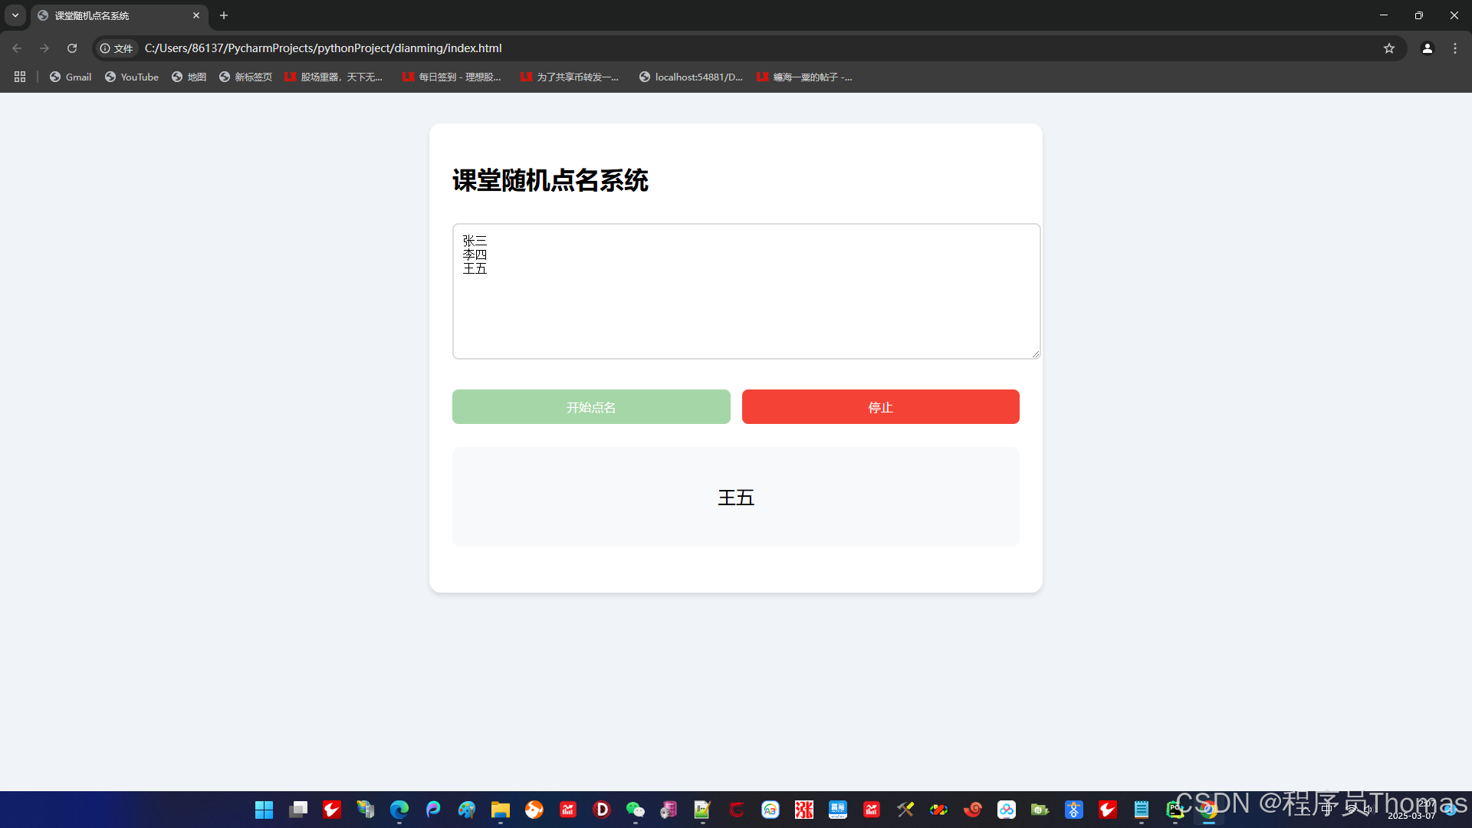Click inside the student names textarea
The height and width of the screenshot is (828, 1472).
745,307
